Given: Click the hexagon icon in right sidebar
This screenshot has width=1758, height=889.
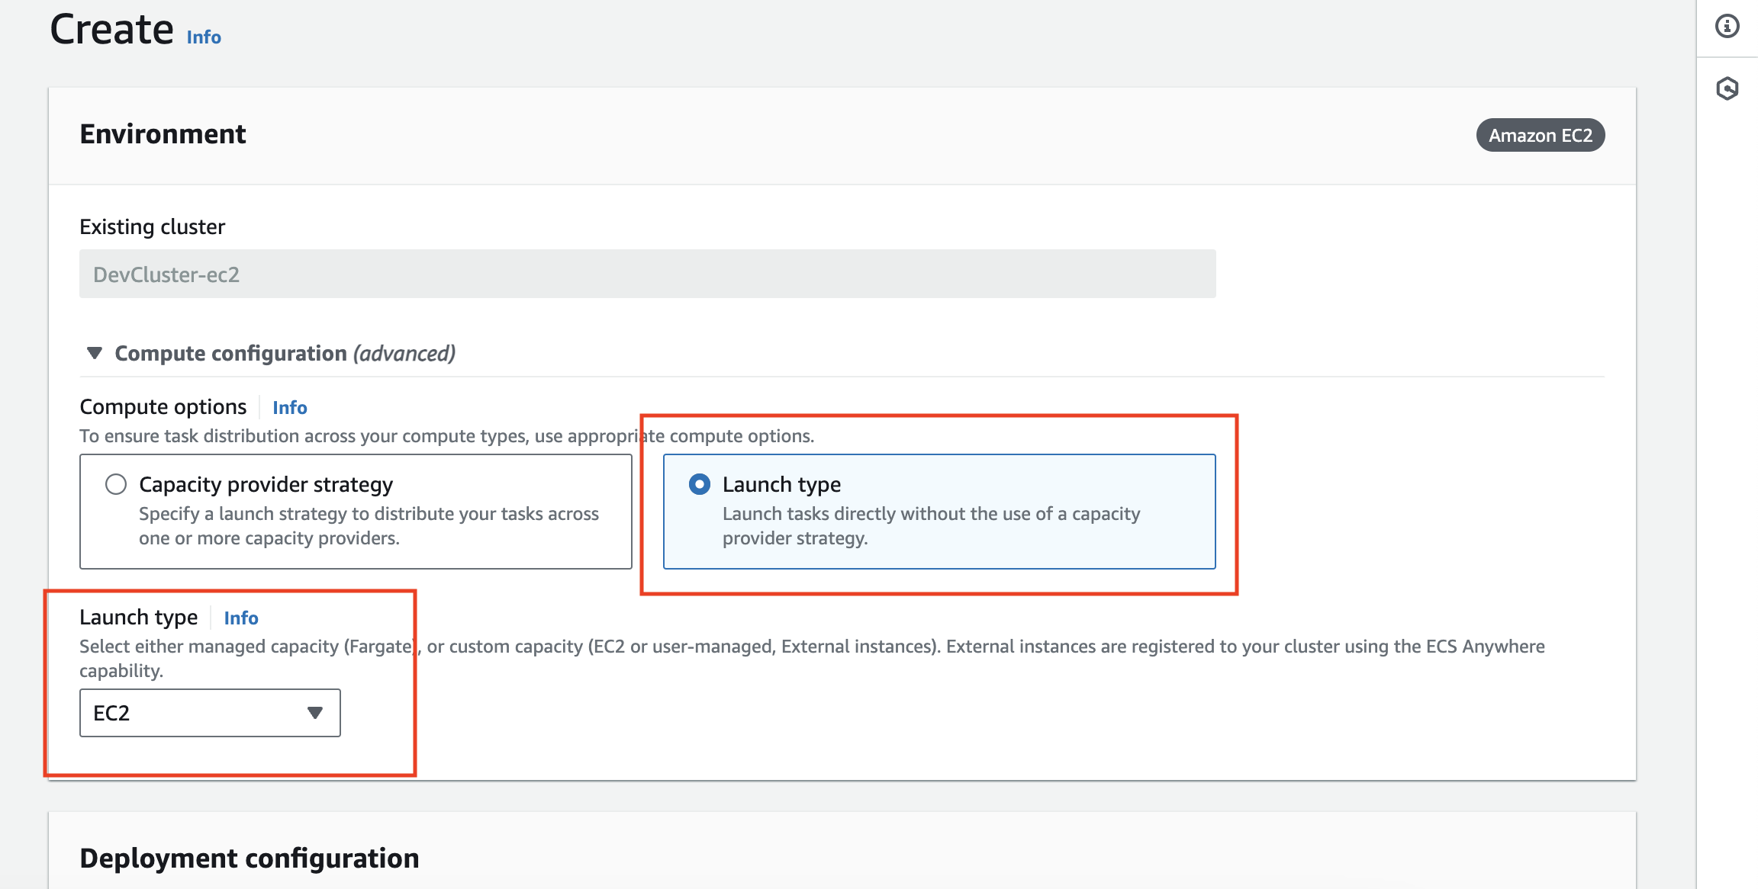Looking at the screenshot, I should tap(1727, 88).
